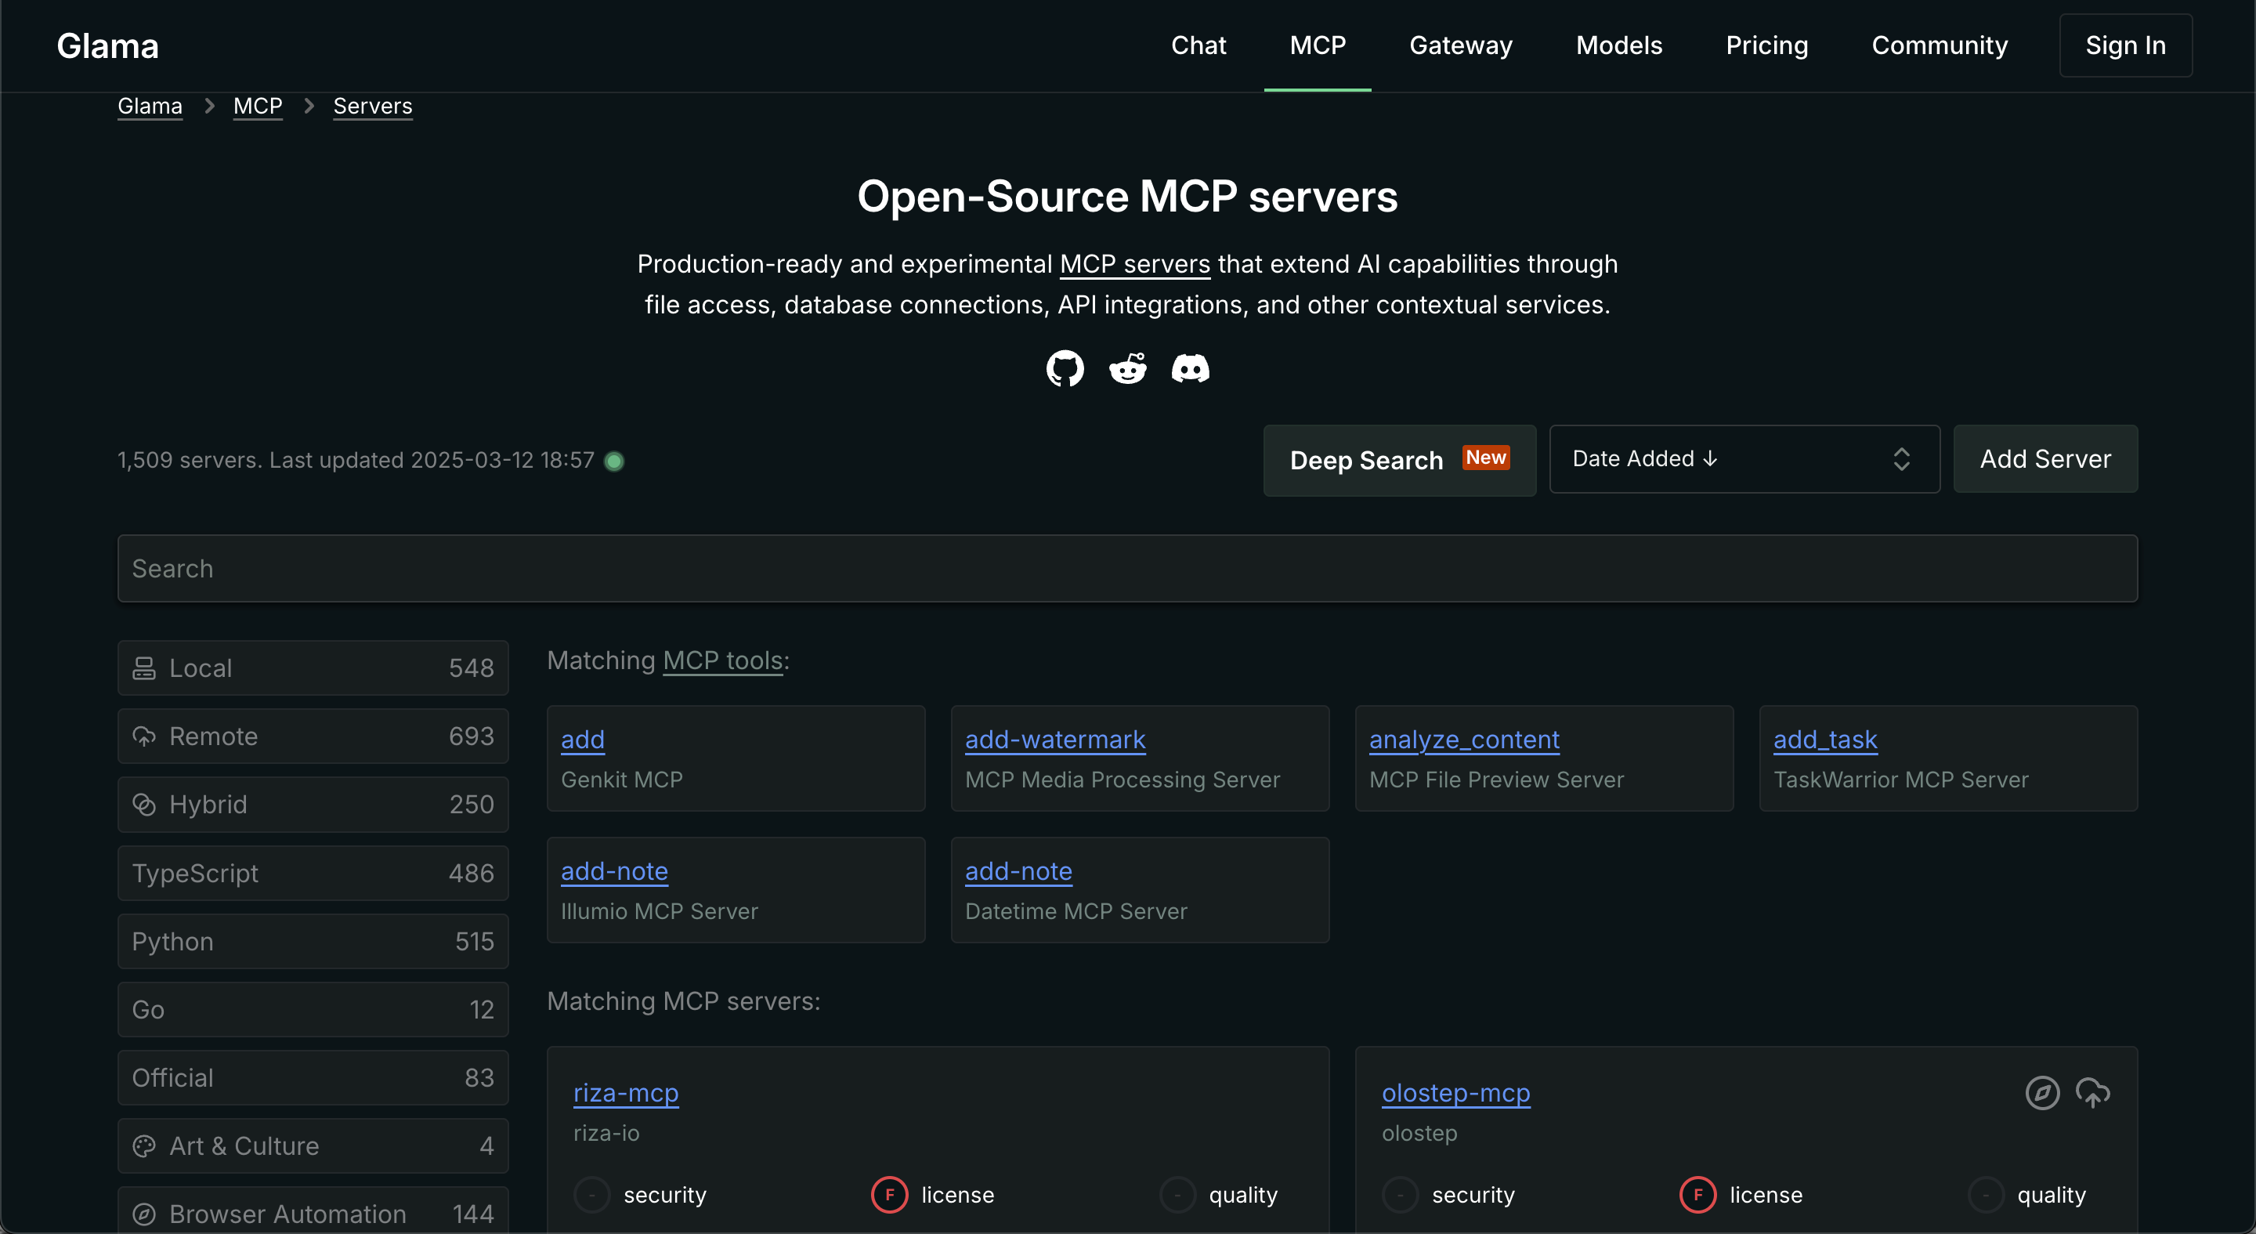This screenshot has width=2256, height=1234.
Task: Toggle the Local filter
Action: [313, 668]
